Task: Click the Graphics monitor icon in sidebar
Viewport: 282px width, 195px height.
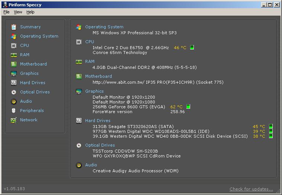Action: pos(14,74)
